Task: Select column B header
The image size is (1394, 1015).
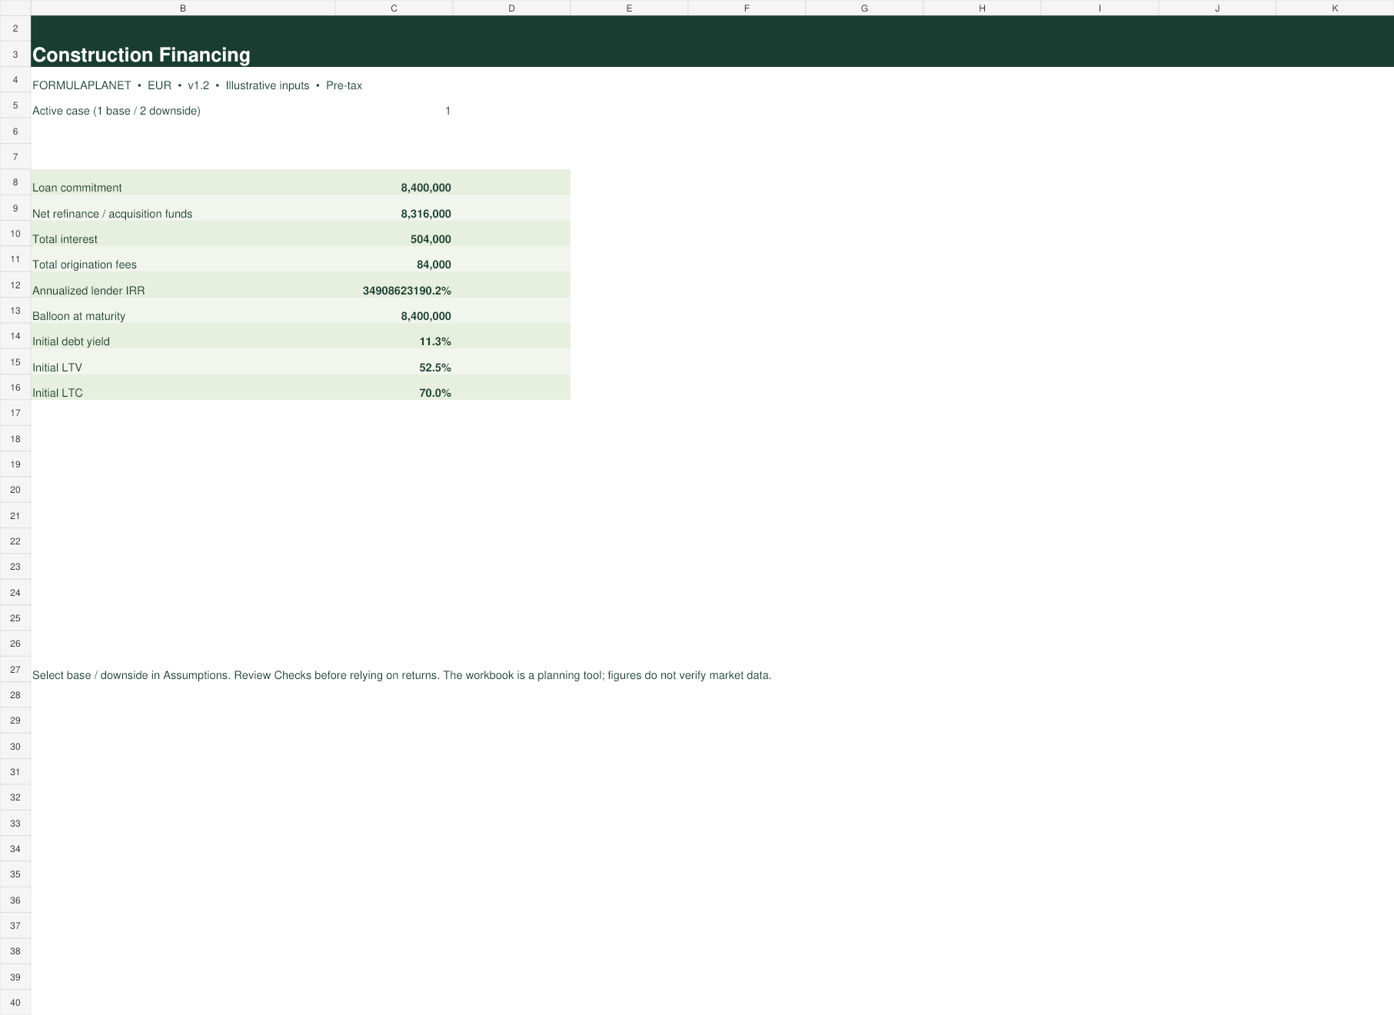Action: click(183, 8)
